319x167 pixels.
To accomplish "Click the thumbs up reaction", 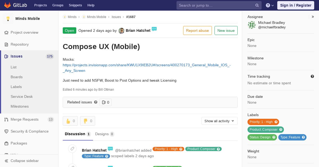I will tap(70, 121).
